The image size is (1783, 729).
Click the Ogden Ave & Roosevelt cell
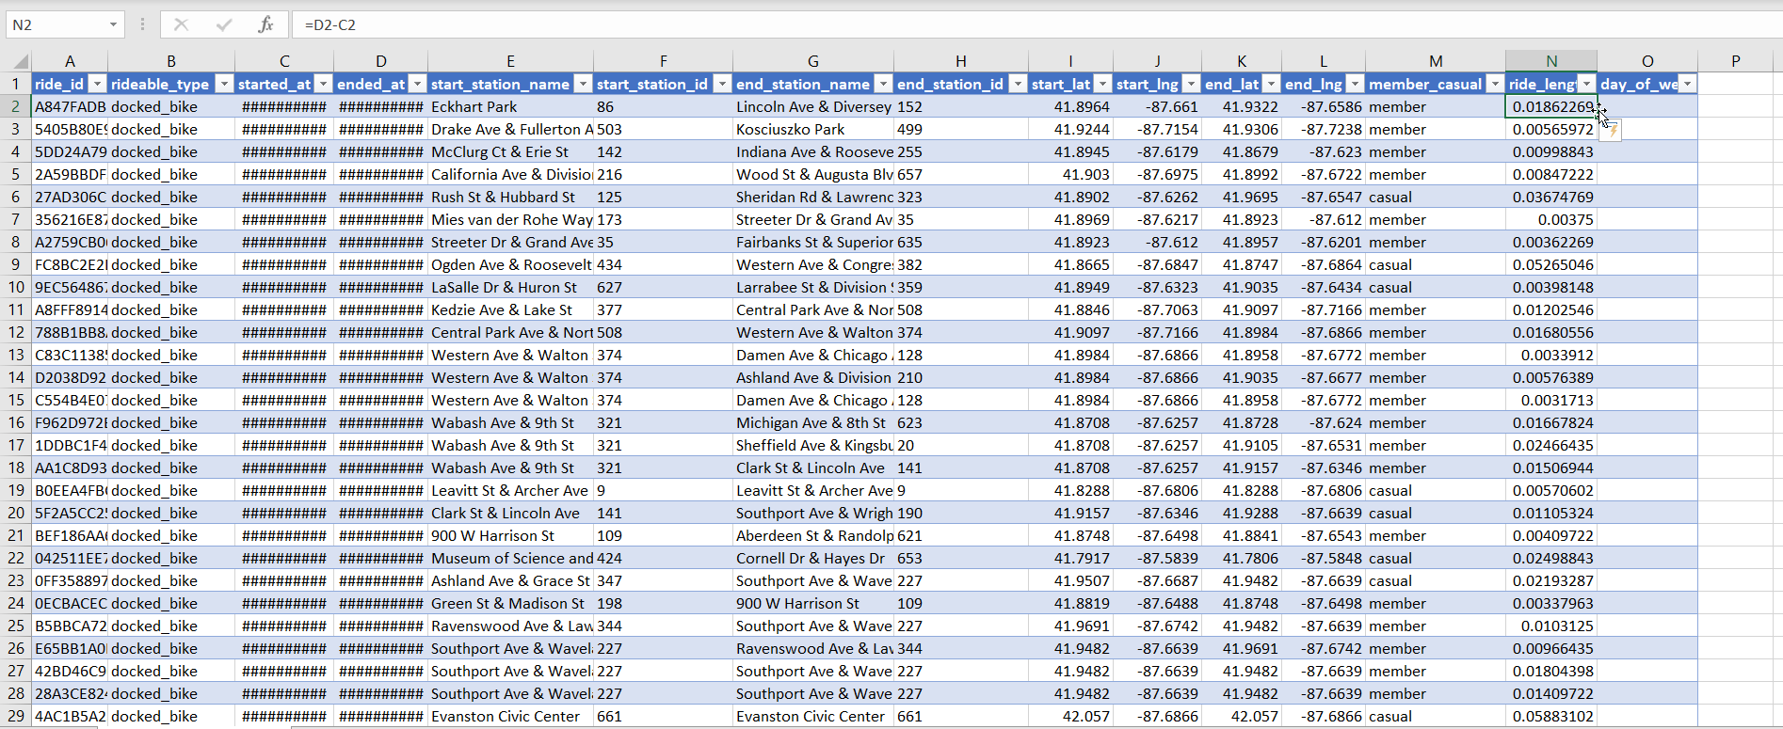coord(510,264)
